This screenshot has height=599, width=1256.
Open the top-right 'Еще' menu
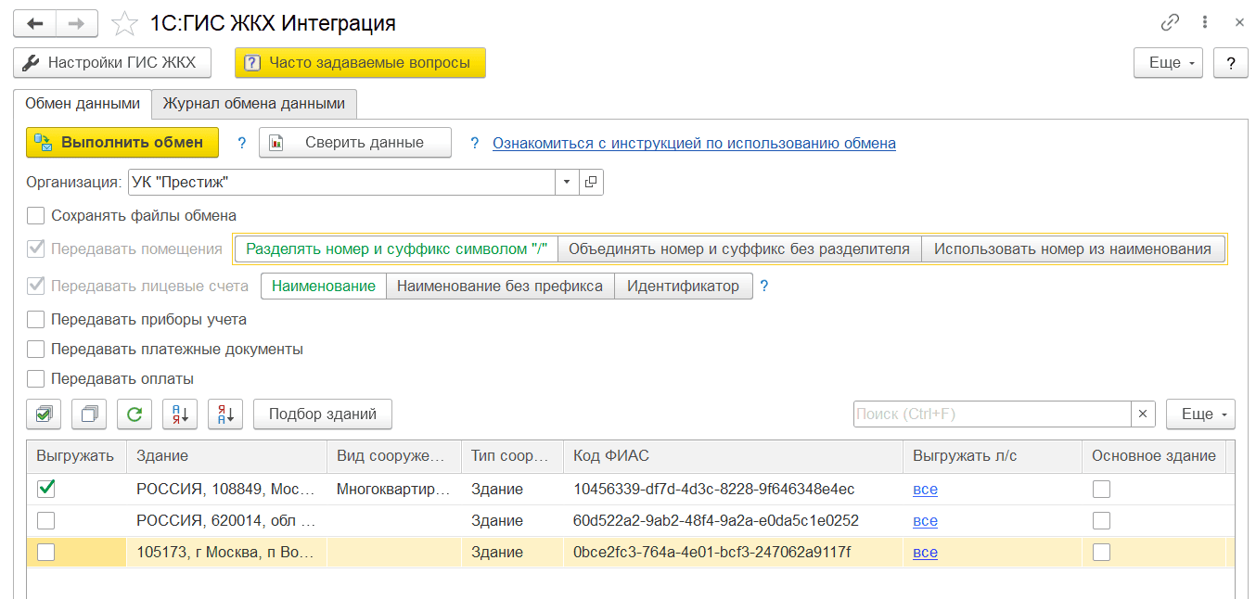[1168, 63]
